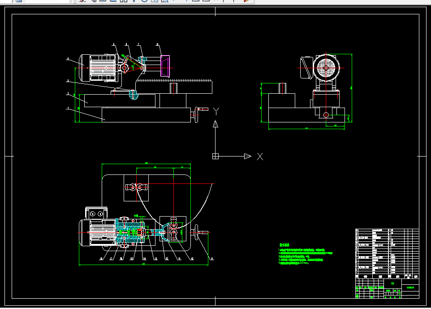The image size is (431, 309).
Task: Select the magenta grinding wheel in front view
Action: 165,66
